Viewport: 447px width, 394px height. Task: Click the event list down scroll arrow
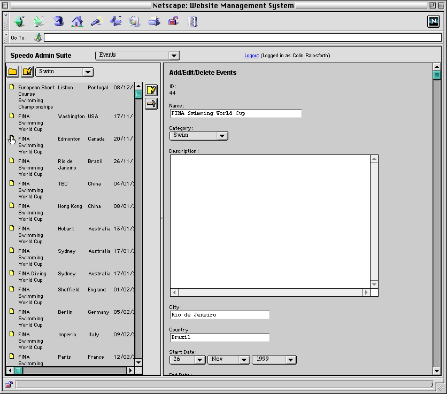click(x=138, y=362)
